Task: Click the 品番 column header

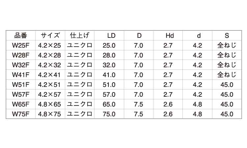Action: tap(21, 36)
